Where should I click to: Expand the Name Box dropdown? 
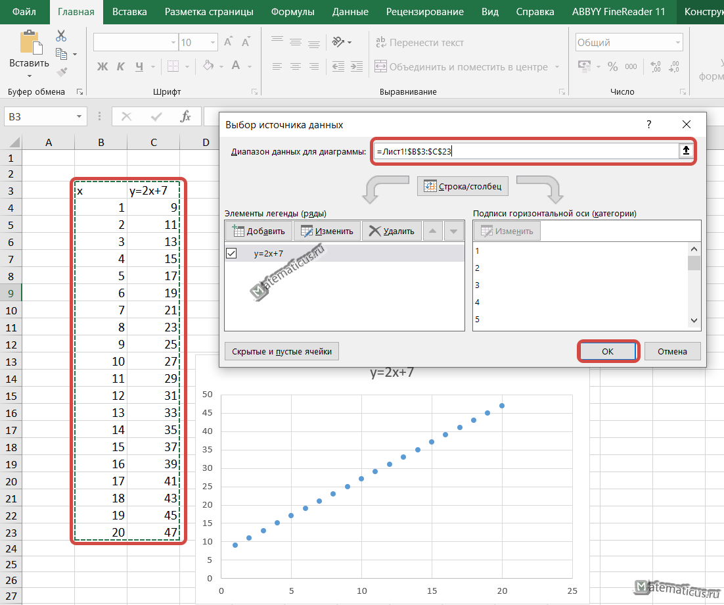(79, 116)
